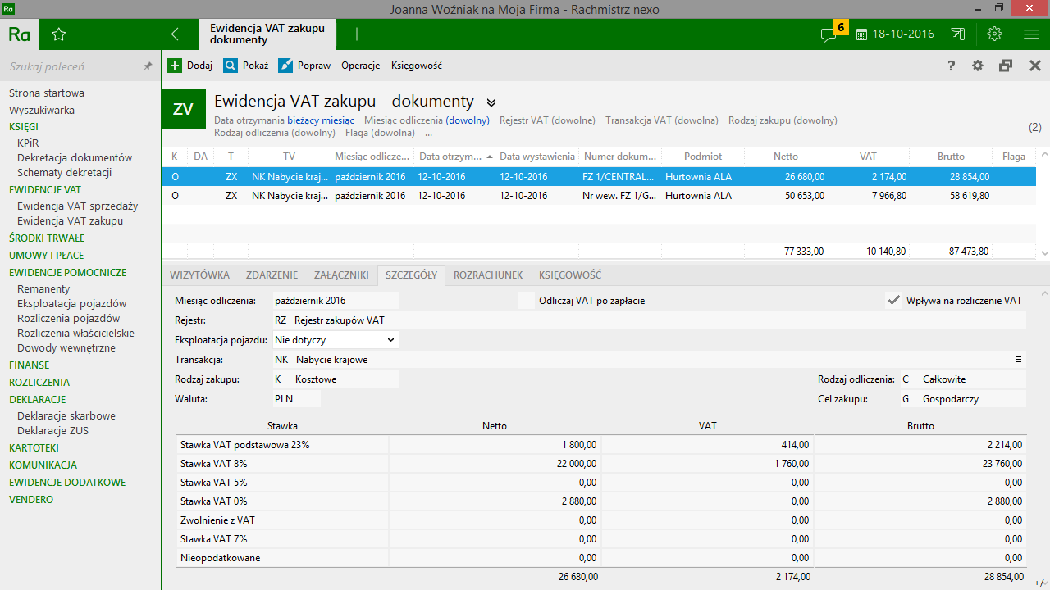Click the detach window icon
Image resolution: width=1050 pixels, height=590 pixels.
click(1006, 66)
